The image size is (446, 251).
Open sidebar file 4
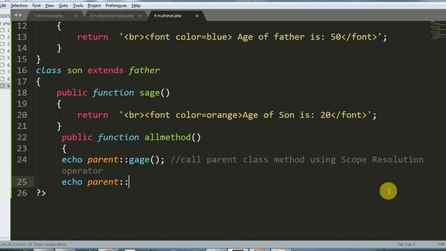click(x=5, y=51)
